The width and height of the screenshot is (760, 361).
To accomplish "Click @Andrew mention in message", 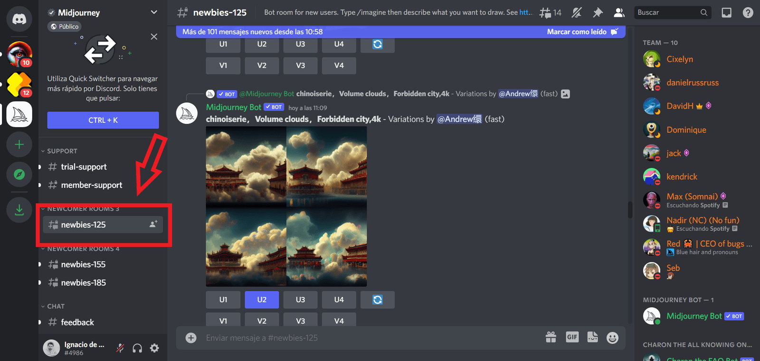I will coord(459,119).
